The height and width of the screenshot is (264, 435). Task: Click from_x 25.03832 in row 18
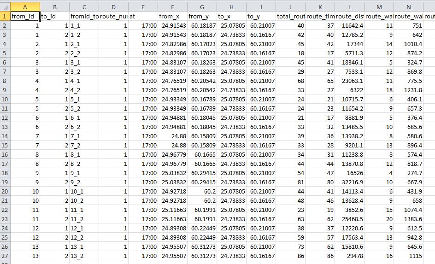pyautogui.click(x=172, y=173)
